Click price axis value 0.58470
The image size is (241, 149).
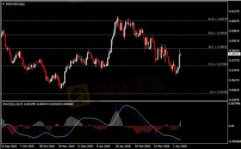(234, 51)
